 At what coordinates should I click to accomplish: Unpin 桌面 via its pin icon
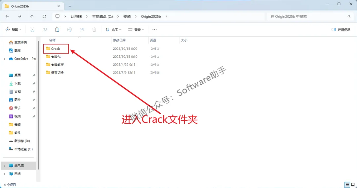pos(34,75)
